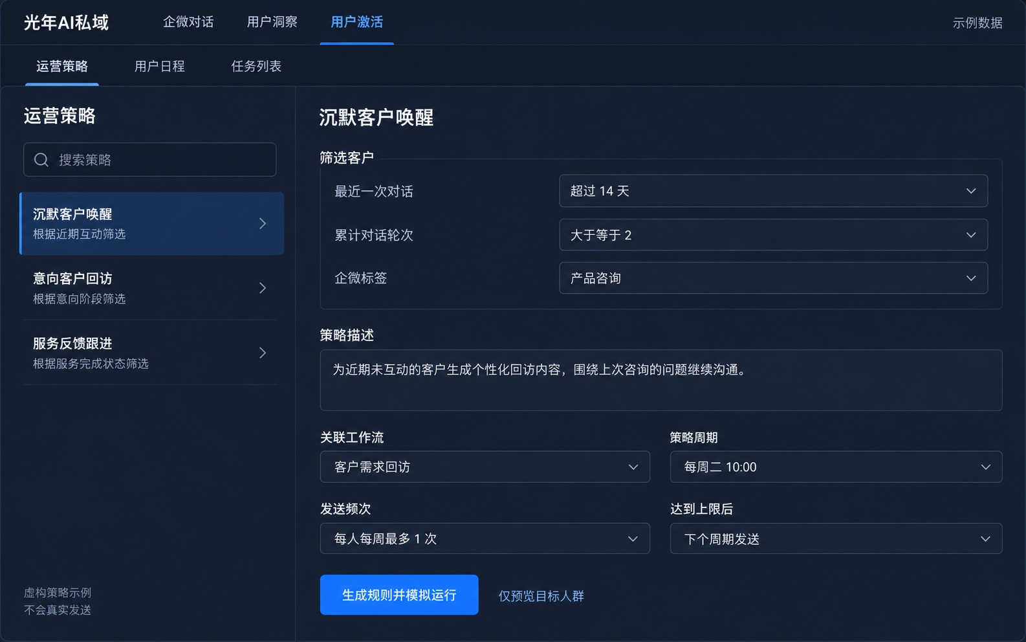Click the 累计对话轮次 field label
This screenshot has height=642, width=1026.
click(x=374, y=235)
